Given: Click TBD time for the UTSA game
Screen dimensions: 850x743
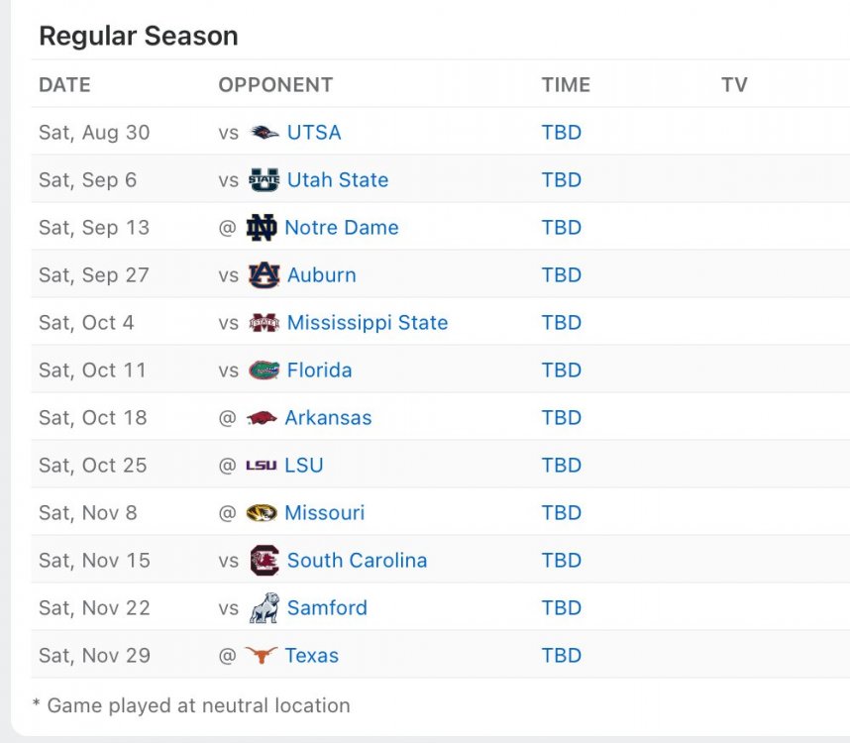Looking at the screenshot, I should 562,133.
